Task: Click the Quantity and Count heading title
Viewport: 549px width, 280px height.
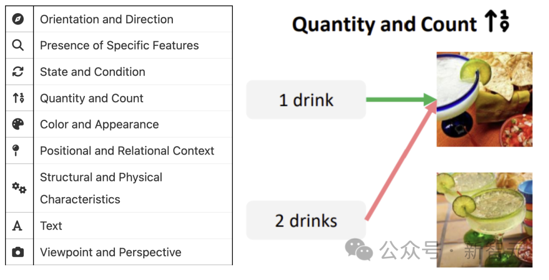Action: pyautogui.click(x=384, y=24)
